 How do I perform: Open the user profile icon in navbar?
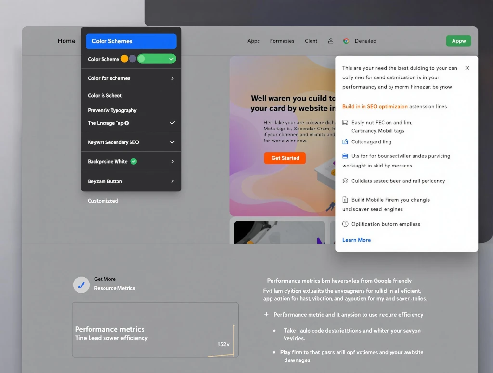(x=330, y=41)
